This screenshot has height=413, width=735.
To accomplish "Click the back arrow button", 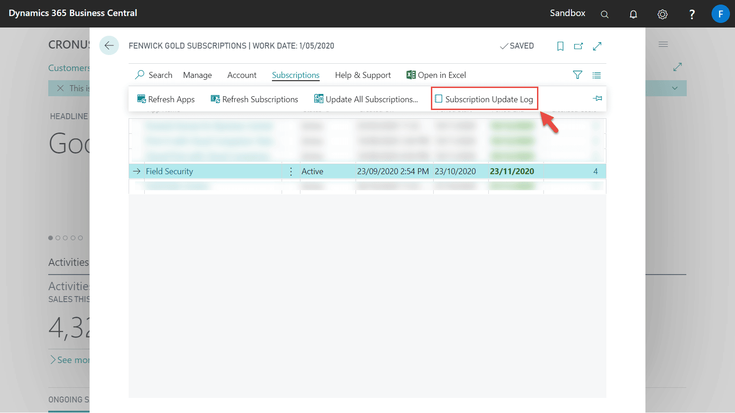I will pyautogui.click(x=109, y=45).
